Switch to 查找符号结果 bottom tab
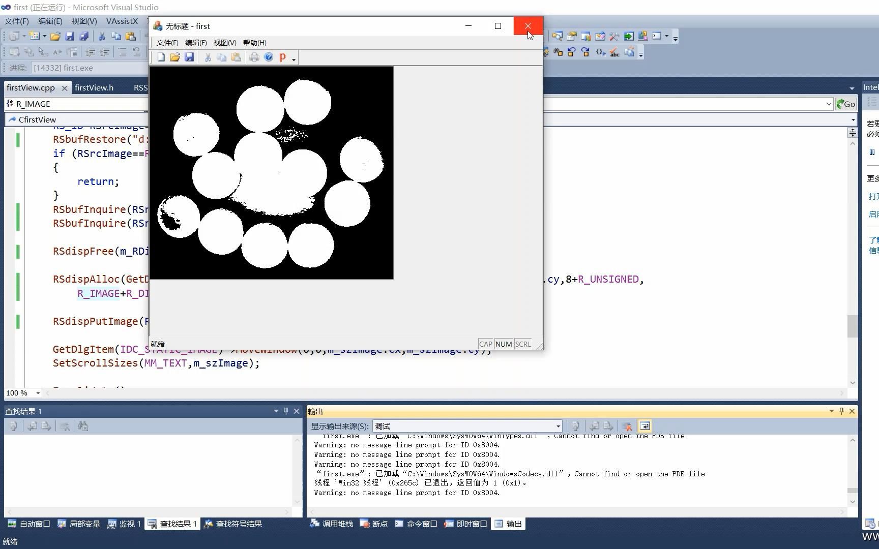The image size is (879, 549). point(233,524)
